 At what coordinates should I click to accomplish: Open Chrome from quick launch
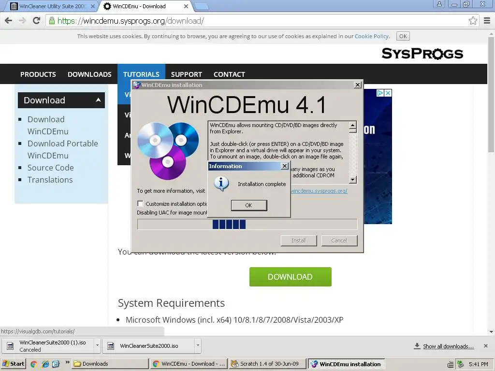pyautogui.click(x=34, y=364)
